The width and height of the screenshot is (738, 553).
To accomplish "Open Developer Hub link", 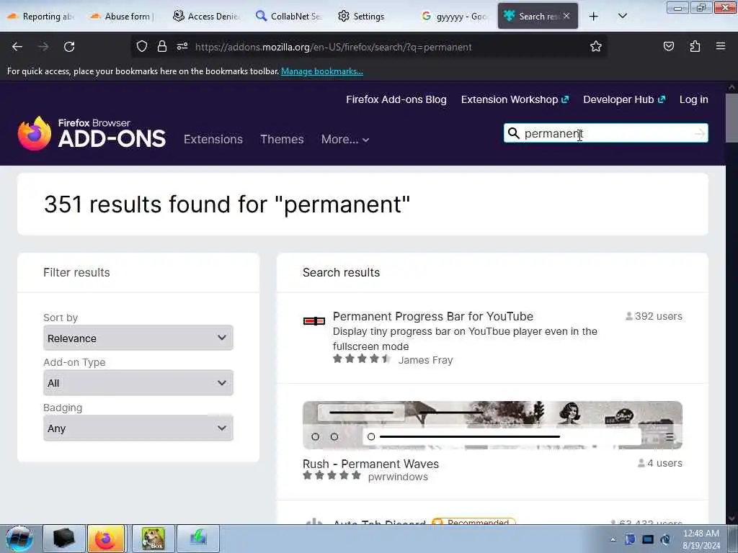I will tap(624, 99).
